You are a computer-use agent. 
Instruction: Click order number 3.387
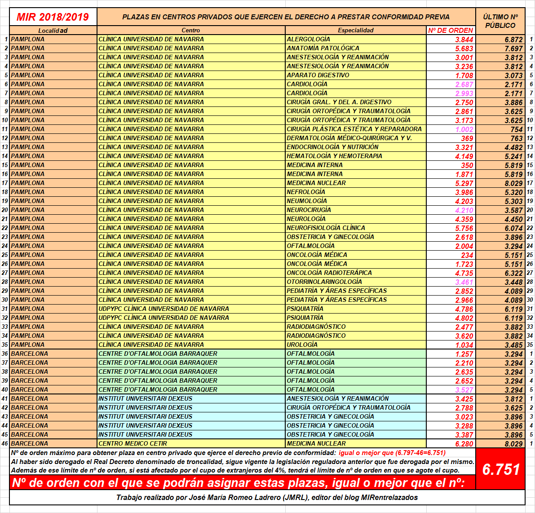tap(451, 435)
